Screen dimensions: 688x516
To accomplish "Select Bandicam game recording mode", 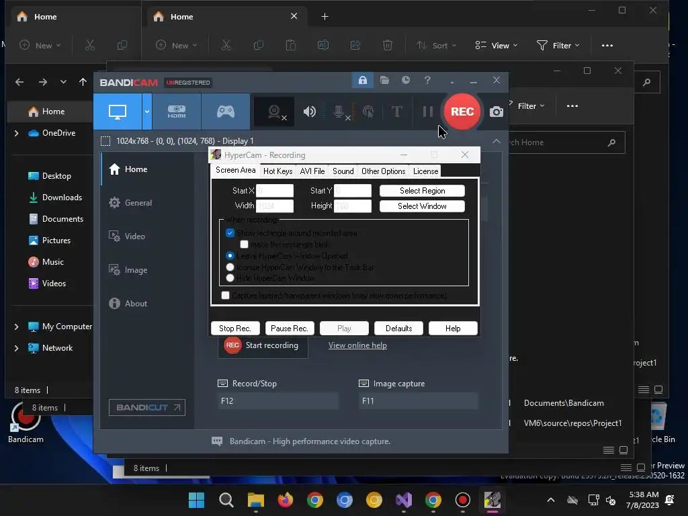I will 226,112.
